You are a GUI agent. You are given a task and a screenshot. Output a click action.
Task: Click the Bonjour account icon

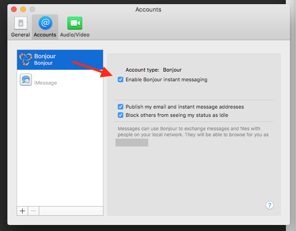26,59
